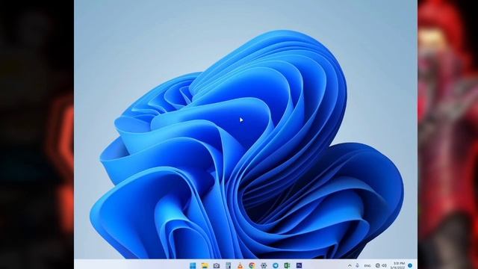Open Excel from the taskbar
Screen dimensions: 478x269
pos(287,266)
